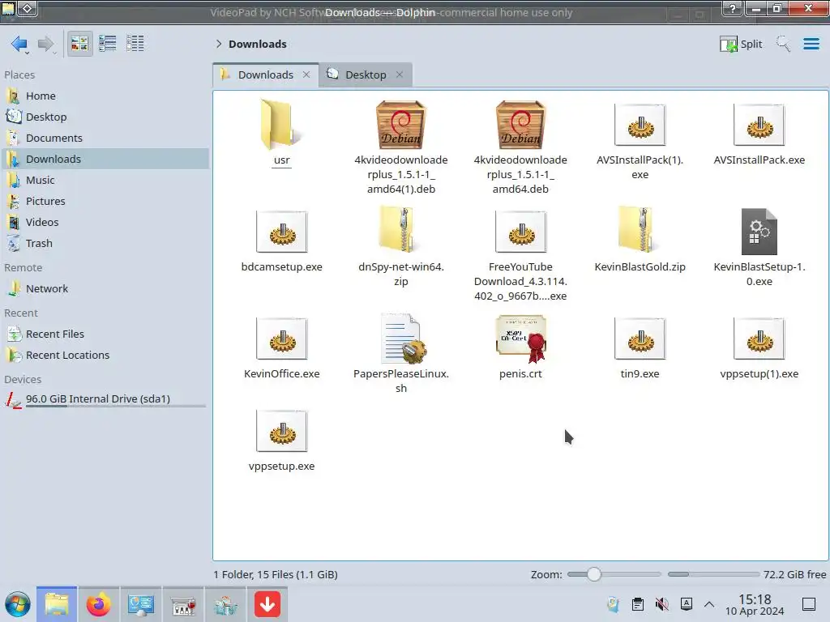Select 4kvideodownloaderplus amd64(1).deb package icon

(400, 125)
